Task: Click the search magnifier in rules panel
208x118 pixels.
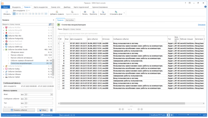Action: click(x=50, y=24)
